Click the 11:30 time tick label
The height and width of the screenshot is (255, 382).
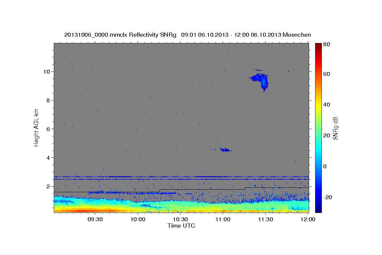pos(265,219)
